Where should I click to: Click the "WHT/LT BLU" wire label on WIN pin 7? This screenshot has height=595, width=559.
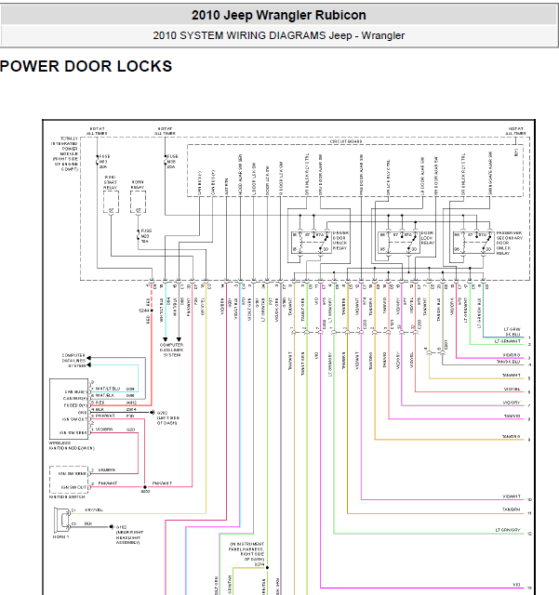pos(108,389)
